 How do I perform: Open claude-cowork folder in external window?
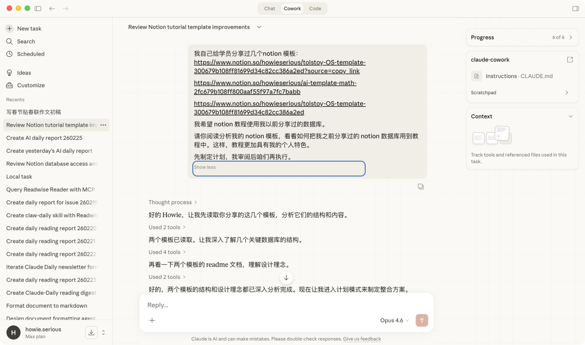point(570,60)
